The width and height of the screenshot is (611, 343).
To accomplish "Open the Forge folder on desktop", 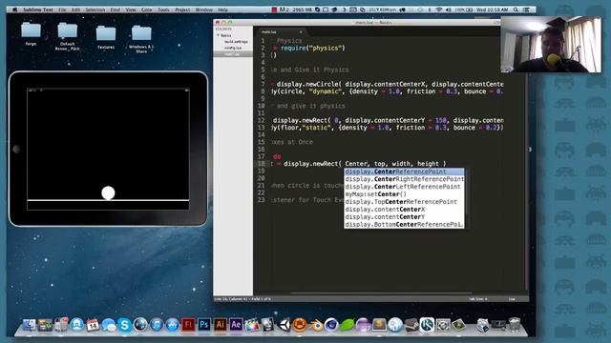I will 31,34.
